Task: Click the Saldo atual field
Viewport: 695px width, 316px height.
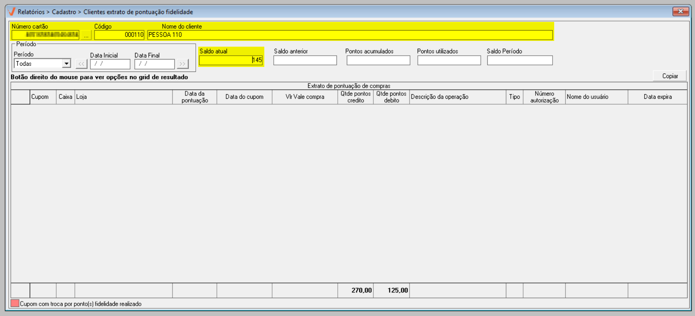Action: point(230,60)
